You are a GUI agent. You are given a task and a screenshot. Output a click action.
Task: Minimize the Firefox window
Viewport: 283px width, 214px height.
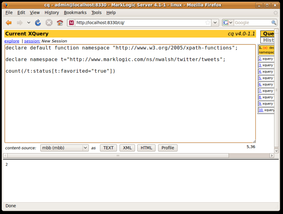click(x=259, y=5)
